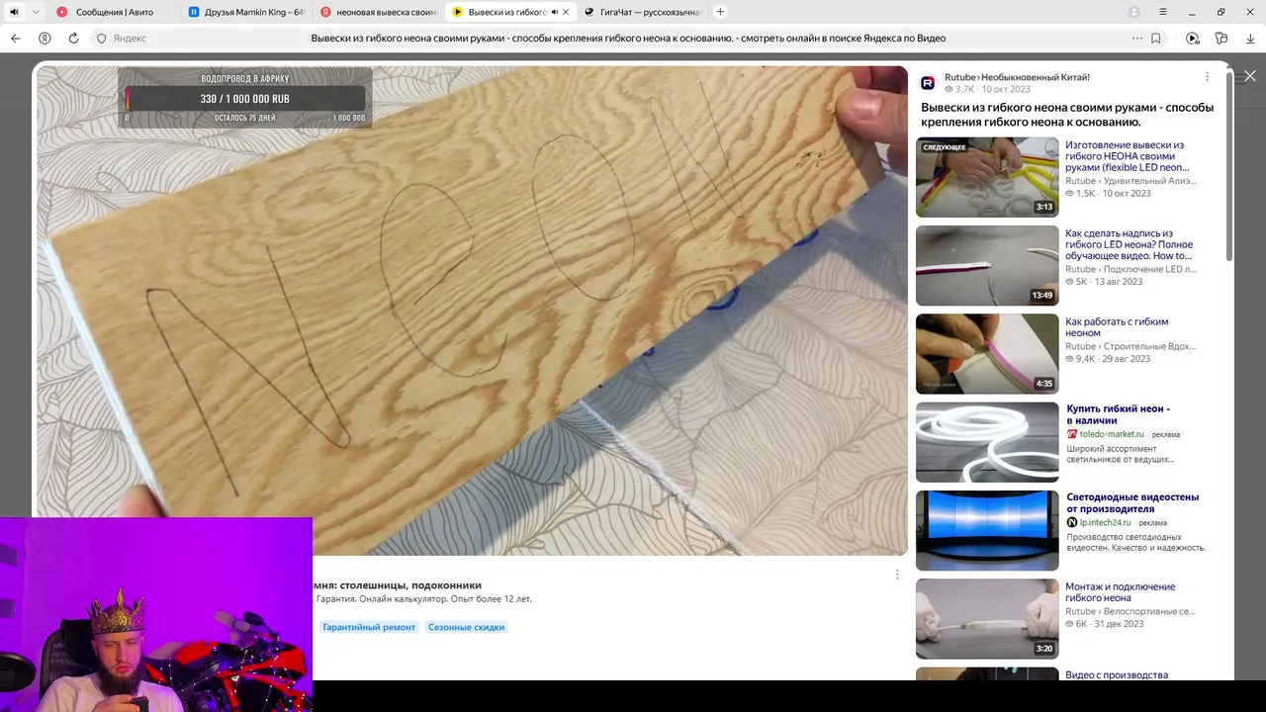Open the white neon coil ad thumbnail
The image size is (1266, 712).
point(987,442)
